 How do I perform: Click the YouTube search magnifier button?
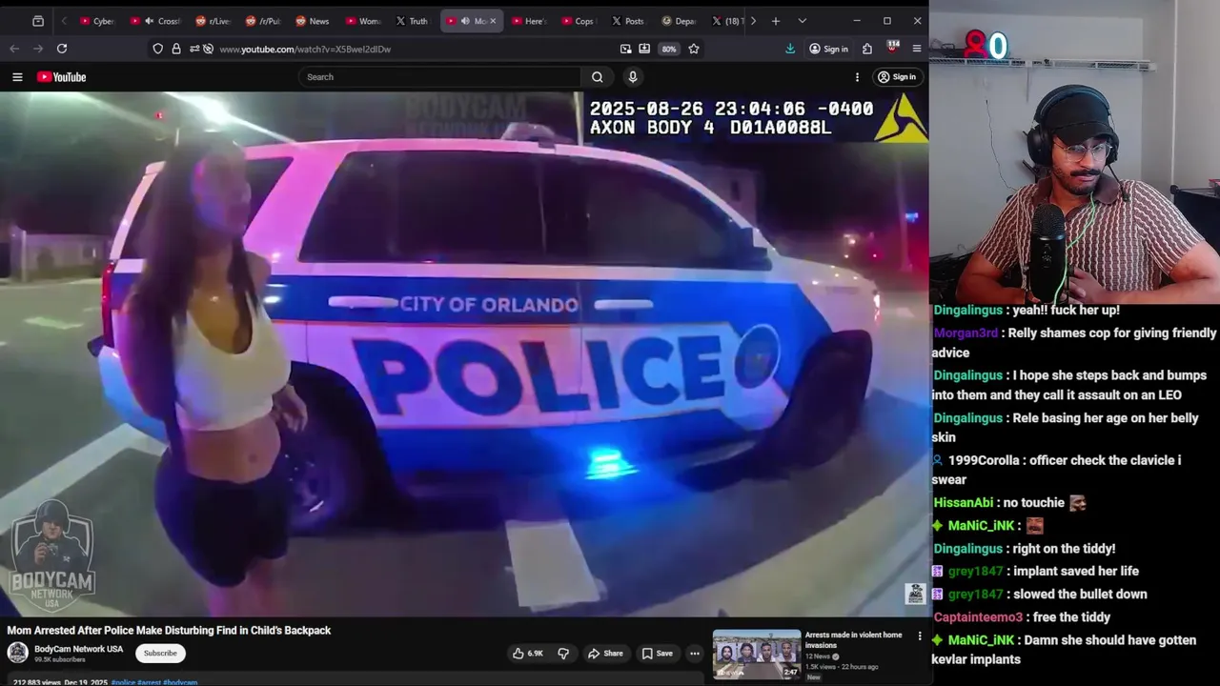tap(597, 77)
